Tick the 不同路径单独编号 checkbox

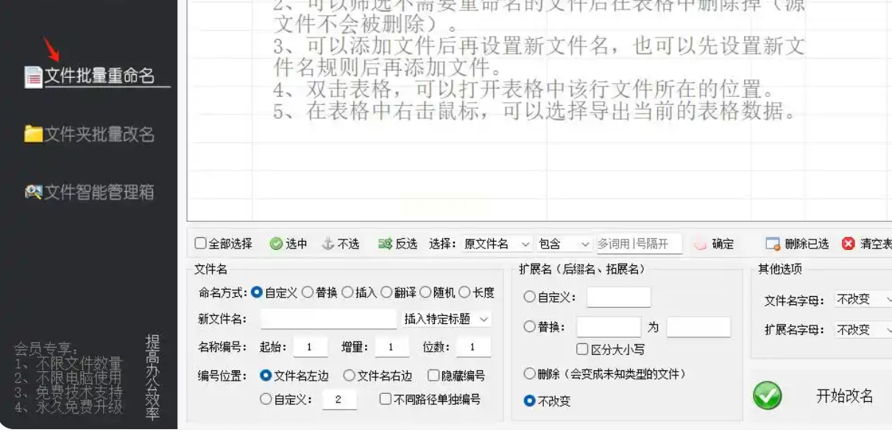pos(386,399)
